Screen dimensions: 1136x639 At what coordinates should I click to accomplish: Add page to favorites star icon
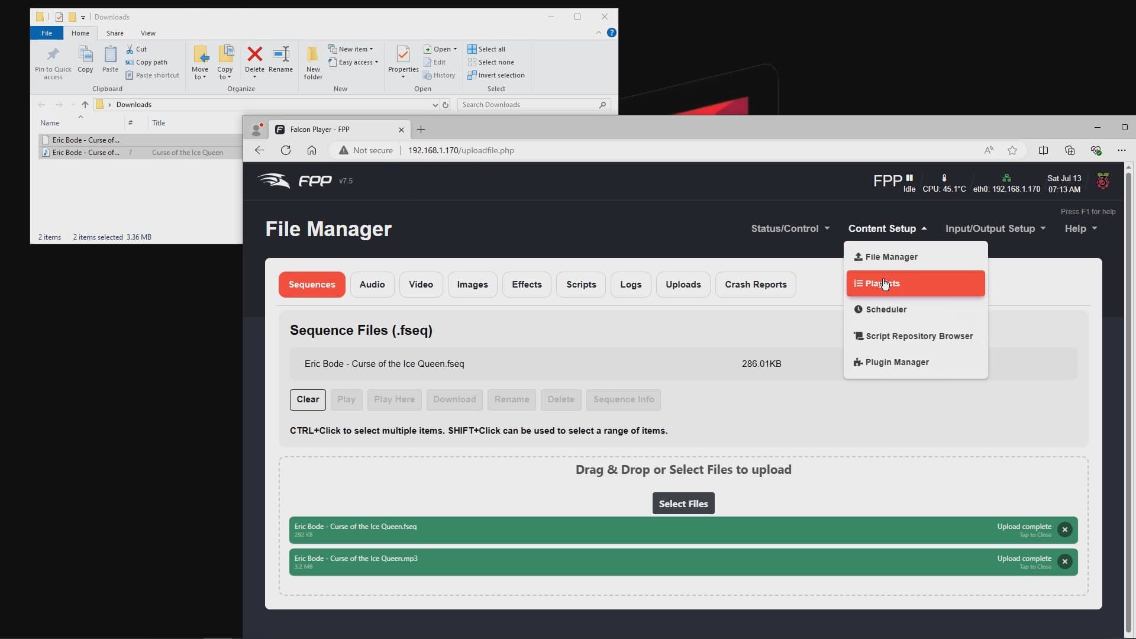click(1012, 150)
